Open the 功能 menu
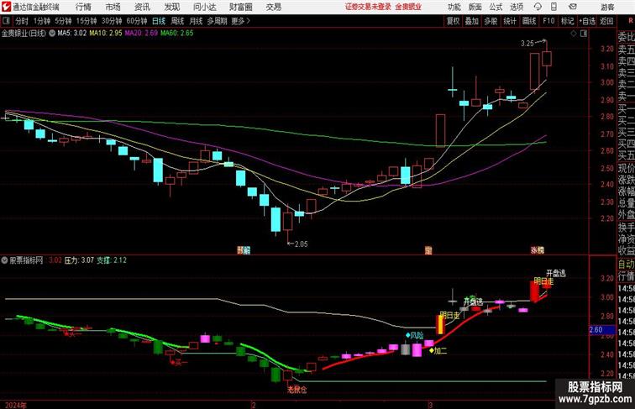 (x=454, y=7)
